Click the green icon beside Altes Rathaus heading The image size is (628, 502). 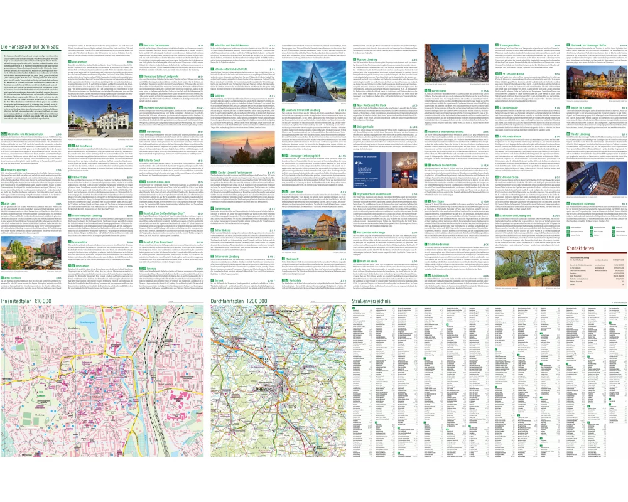70,63
